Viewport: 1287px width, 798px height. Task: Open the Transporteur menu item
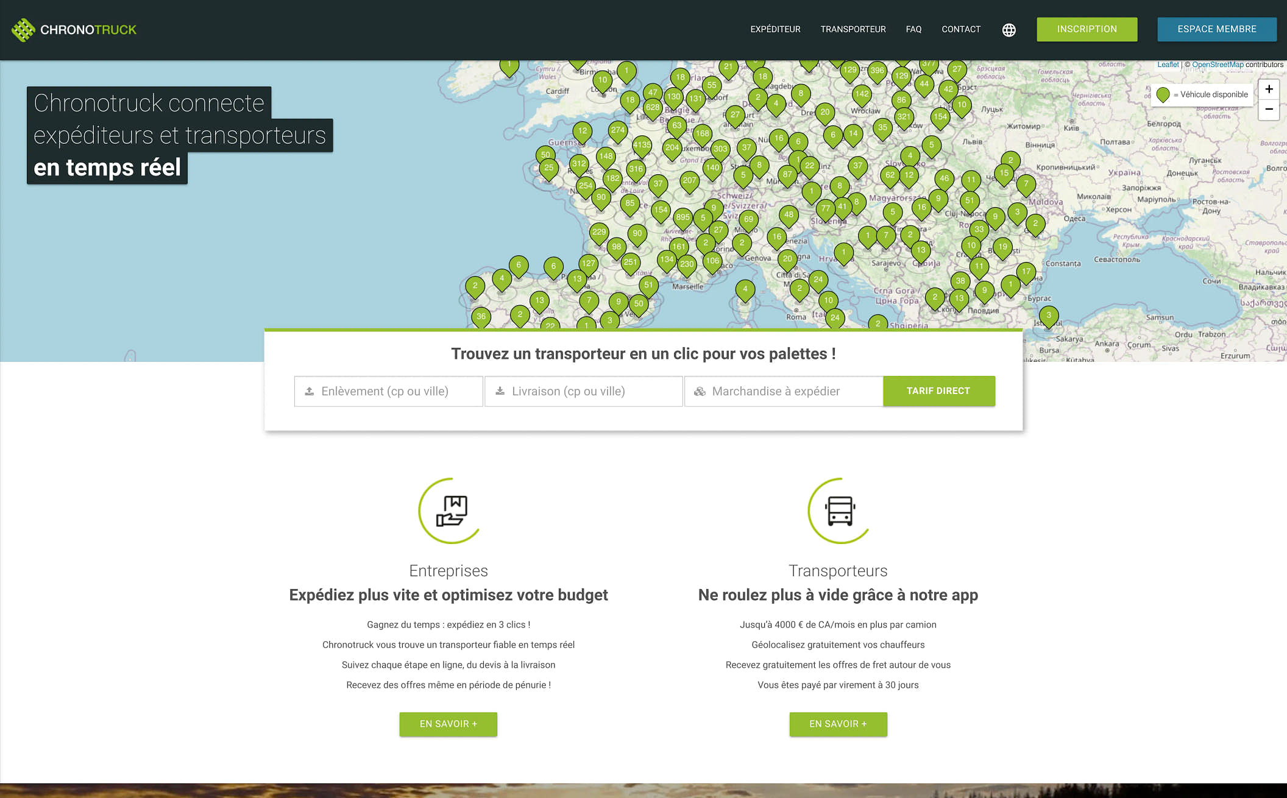(853, 29)
